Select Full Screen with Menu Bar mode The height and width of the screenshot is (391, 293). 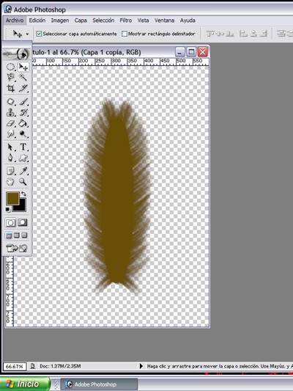point(16,235)
